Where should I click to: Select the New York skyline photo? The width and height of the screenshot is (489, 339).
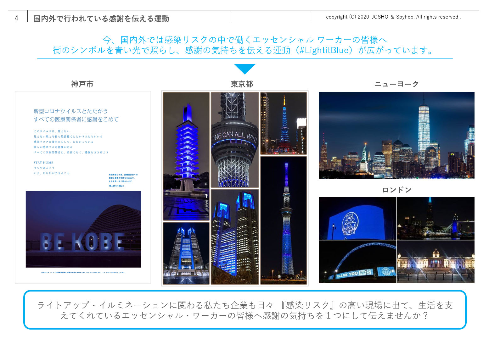click(x=396, y=136)
